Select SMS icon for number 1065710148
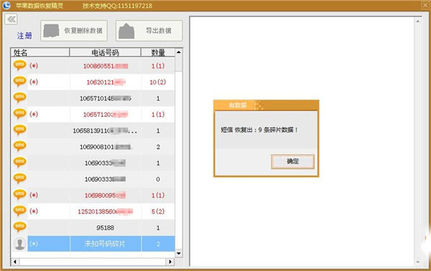The image size is (431, 271). [x=20, y=98]
